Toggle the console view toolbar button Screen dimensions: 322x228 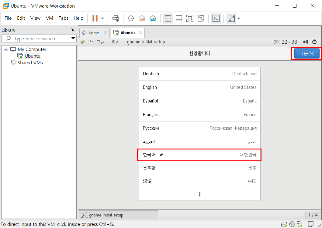click(x=216, y=18)
